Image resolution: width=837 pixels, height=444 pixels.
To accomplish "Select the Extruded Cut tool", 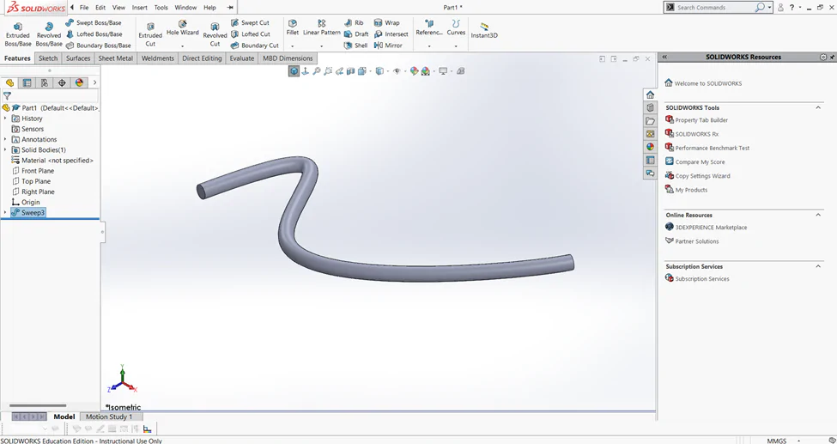I will [150, 34].
